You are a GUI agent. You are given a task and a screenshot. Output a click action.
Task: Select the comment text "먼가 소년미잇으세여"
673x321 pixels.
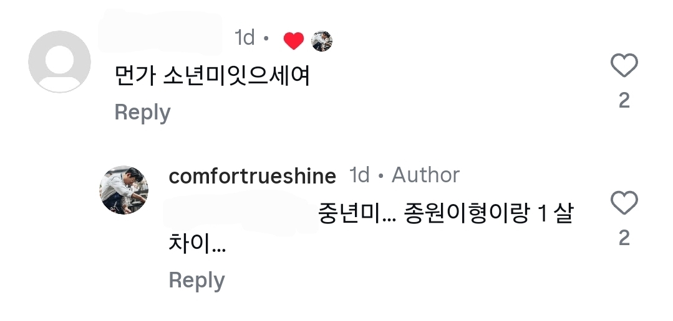(213, 76)
